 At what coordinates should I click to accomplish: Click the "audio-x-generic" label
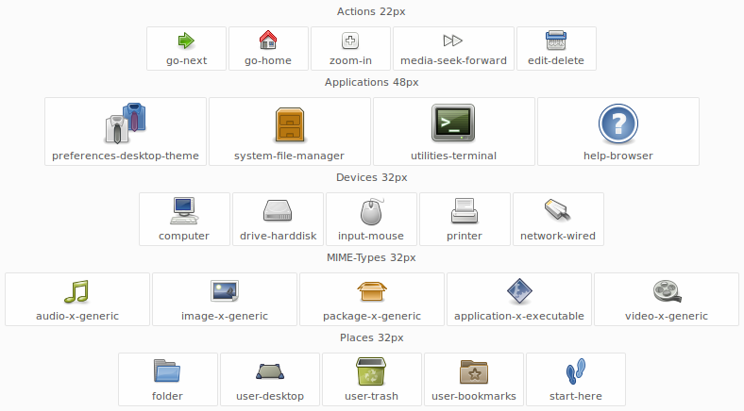pos(77,316)
